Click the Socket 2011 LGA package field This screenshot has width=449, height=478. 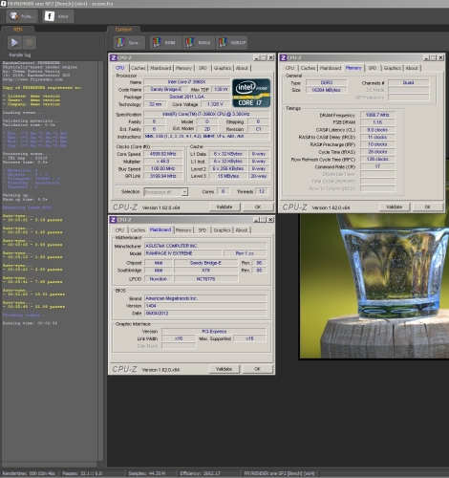(186, 97)
